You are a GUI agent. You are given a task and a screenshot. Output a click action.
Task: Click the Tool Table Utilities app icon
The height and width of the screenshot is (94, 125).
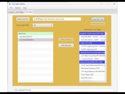click(x=10, y=4)
